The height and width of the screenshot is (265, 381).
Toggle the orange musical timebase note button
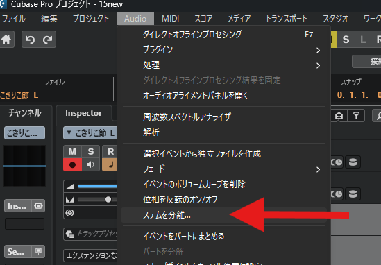[x=110, y=165]
